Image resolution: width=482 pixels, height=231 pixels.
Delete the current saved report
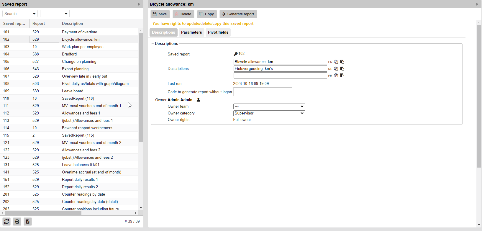[183, 14]
